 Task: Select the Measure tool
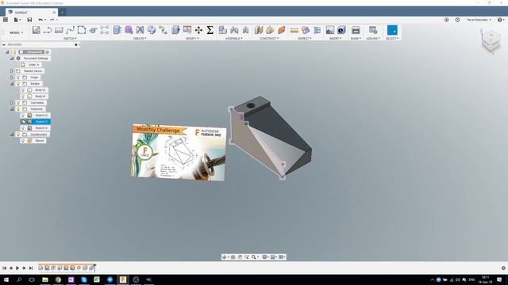(294, 30)
